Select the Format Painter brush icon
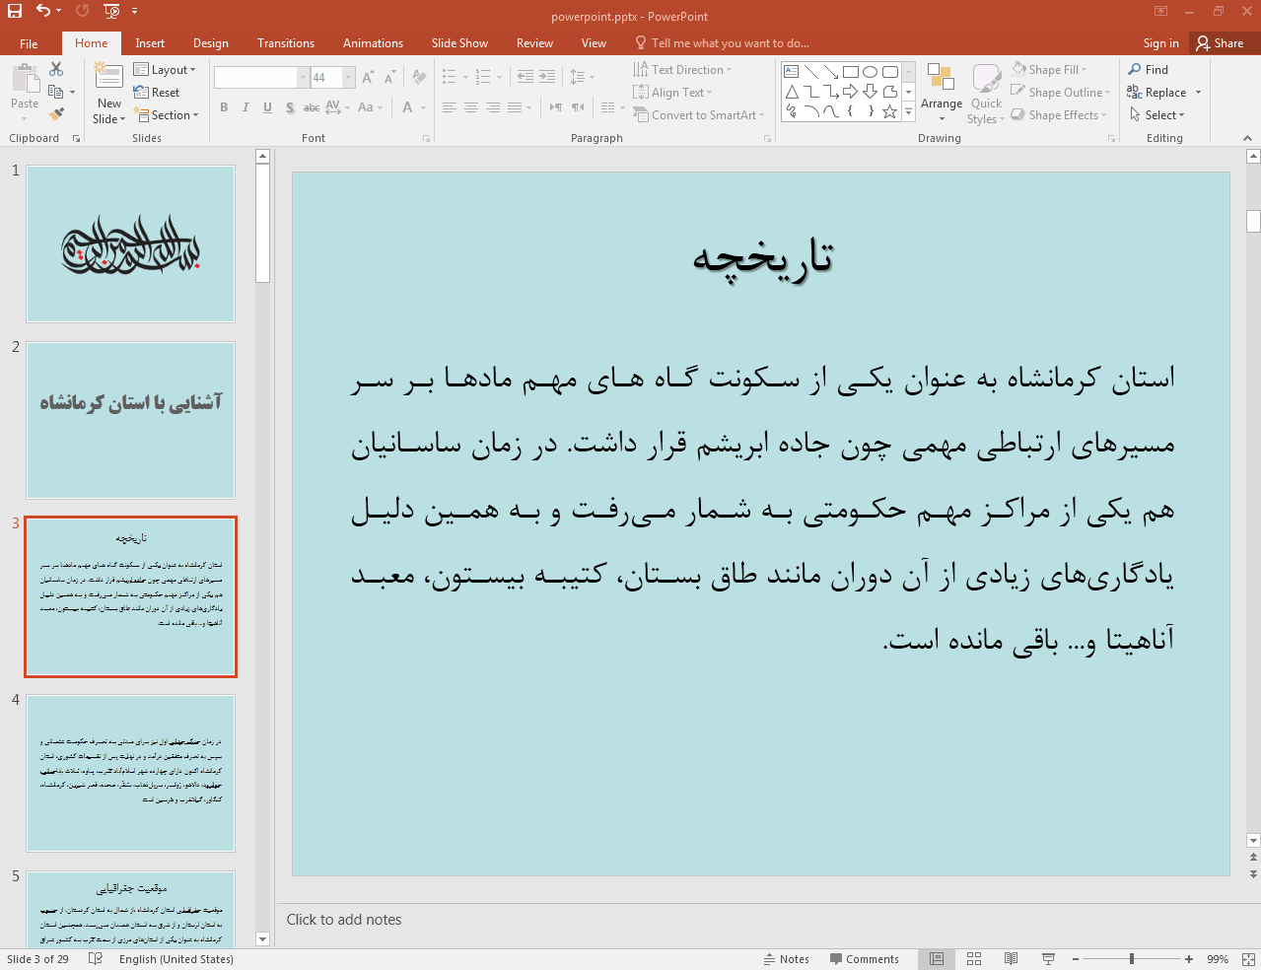This screenshot has width=1261, height=970. 56,115
